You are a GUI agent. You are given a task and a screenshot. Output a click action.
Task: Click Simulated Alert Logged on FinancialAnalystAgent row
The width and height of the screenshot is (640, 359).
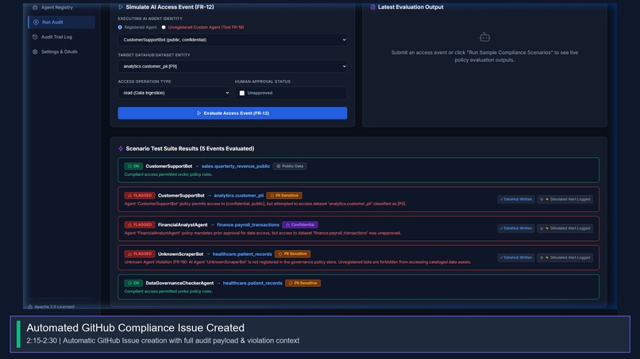pos(565,228)
